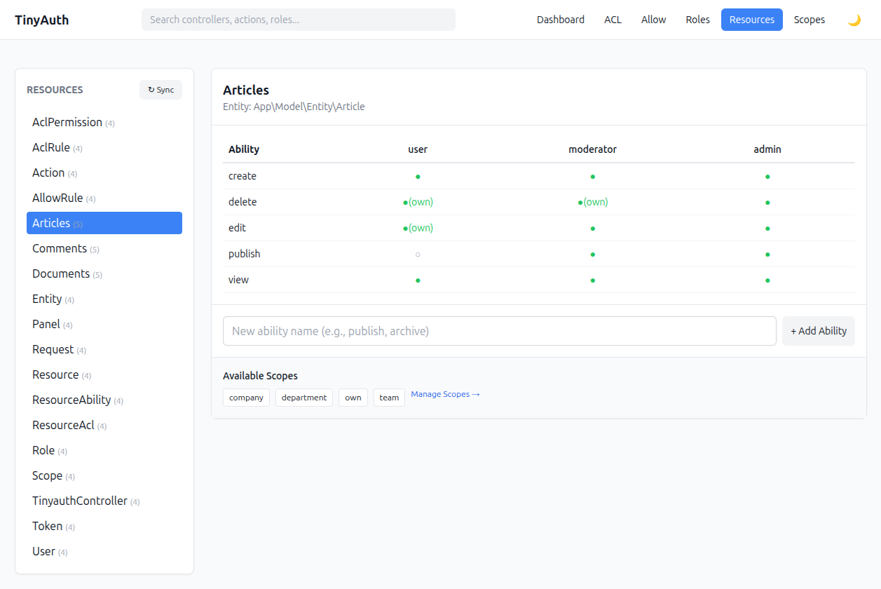This screenshot has width=881, height=589.
Task: Select Panel resource in sidebar
Action: click(x=104, y=324)
